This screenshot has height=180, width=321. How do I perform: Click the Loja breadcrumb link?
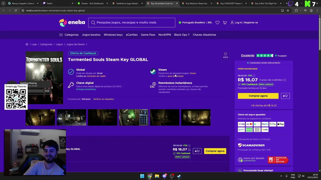34,44
